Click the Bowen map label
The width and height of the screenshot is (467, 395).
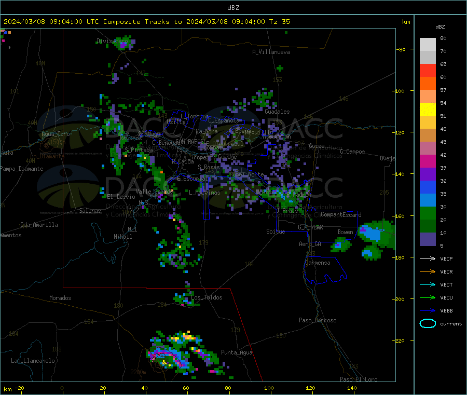pos(346,232)
